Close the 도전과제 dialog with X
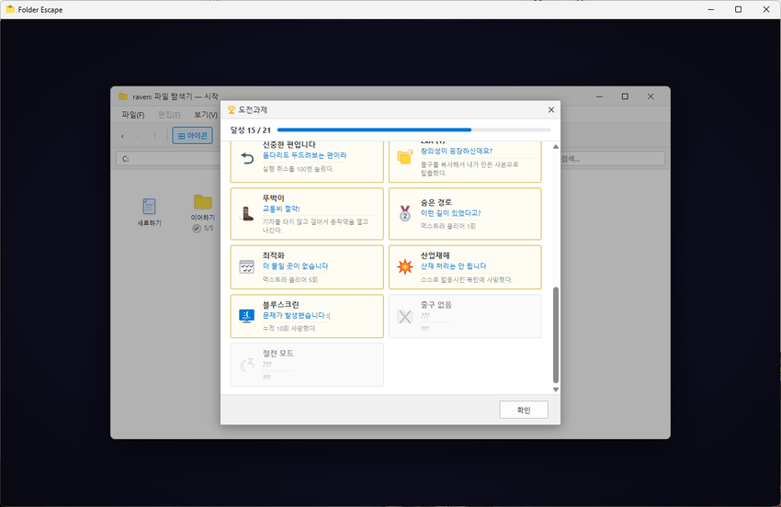 pyautogui.click(x=551, y=109)
